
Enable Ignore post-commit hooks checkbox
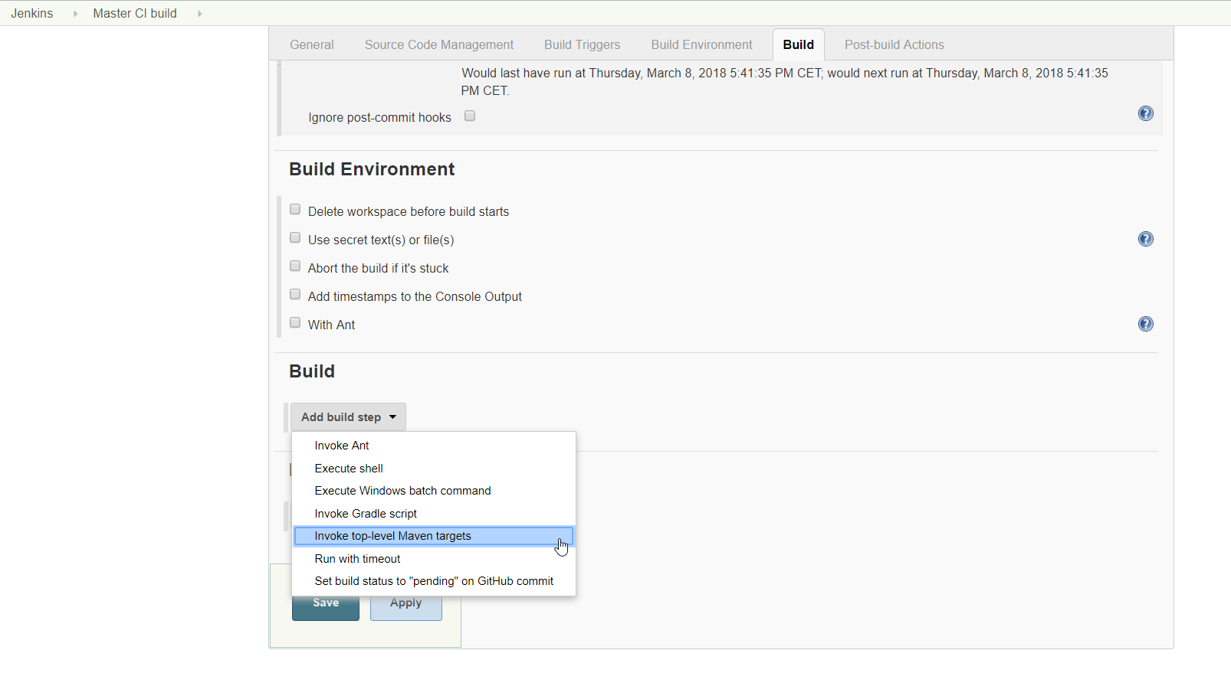[470, 116]
